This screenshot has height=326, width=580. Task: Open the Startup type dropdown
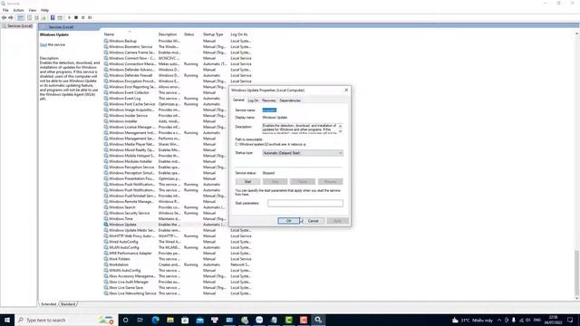tap(303, 153)
